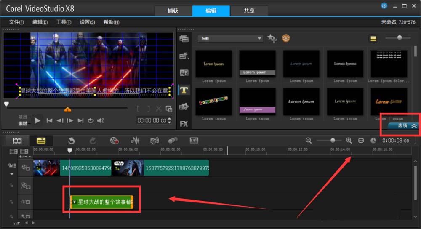Click the undo arrow in timeline toolbar
421x229 pixels.
(x=72, y=141)
